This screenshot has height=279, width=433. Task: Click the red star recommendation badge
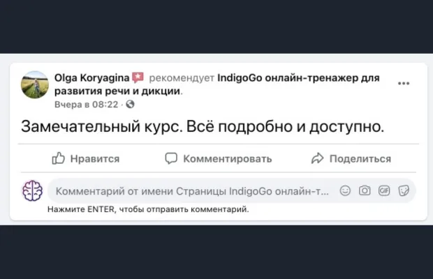pos(138,77)
